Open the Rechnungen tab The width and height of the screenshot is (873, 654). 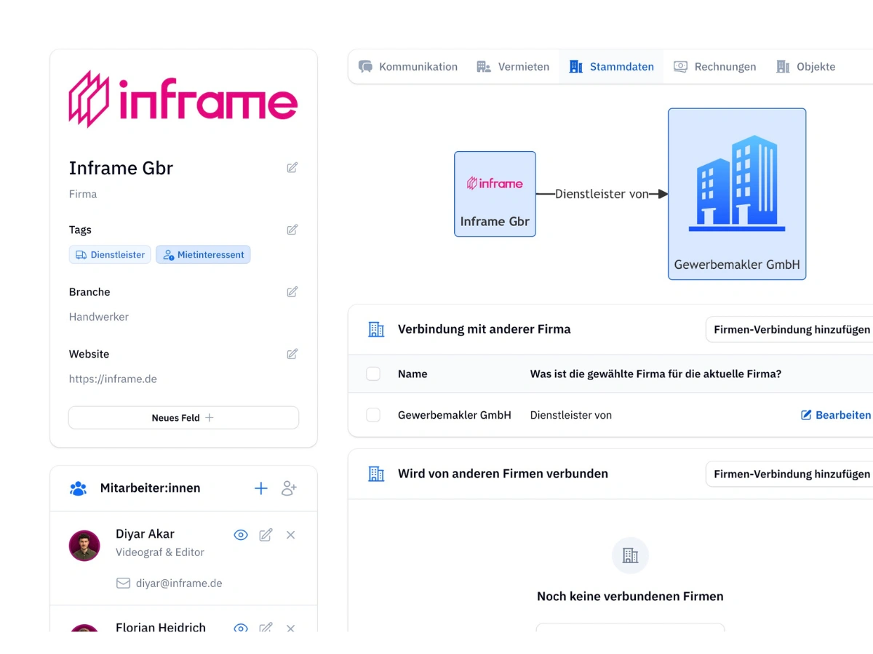[x=714, y=67]
